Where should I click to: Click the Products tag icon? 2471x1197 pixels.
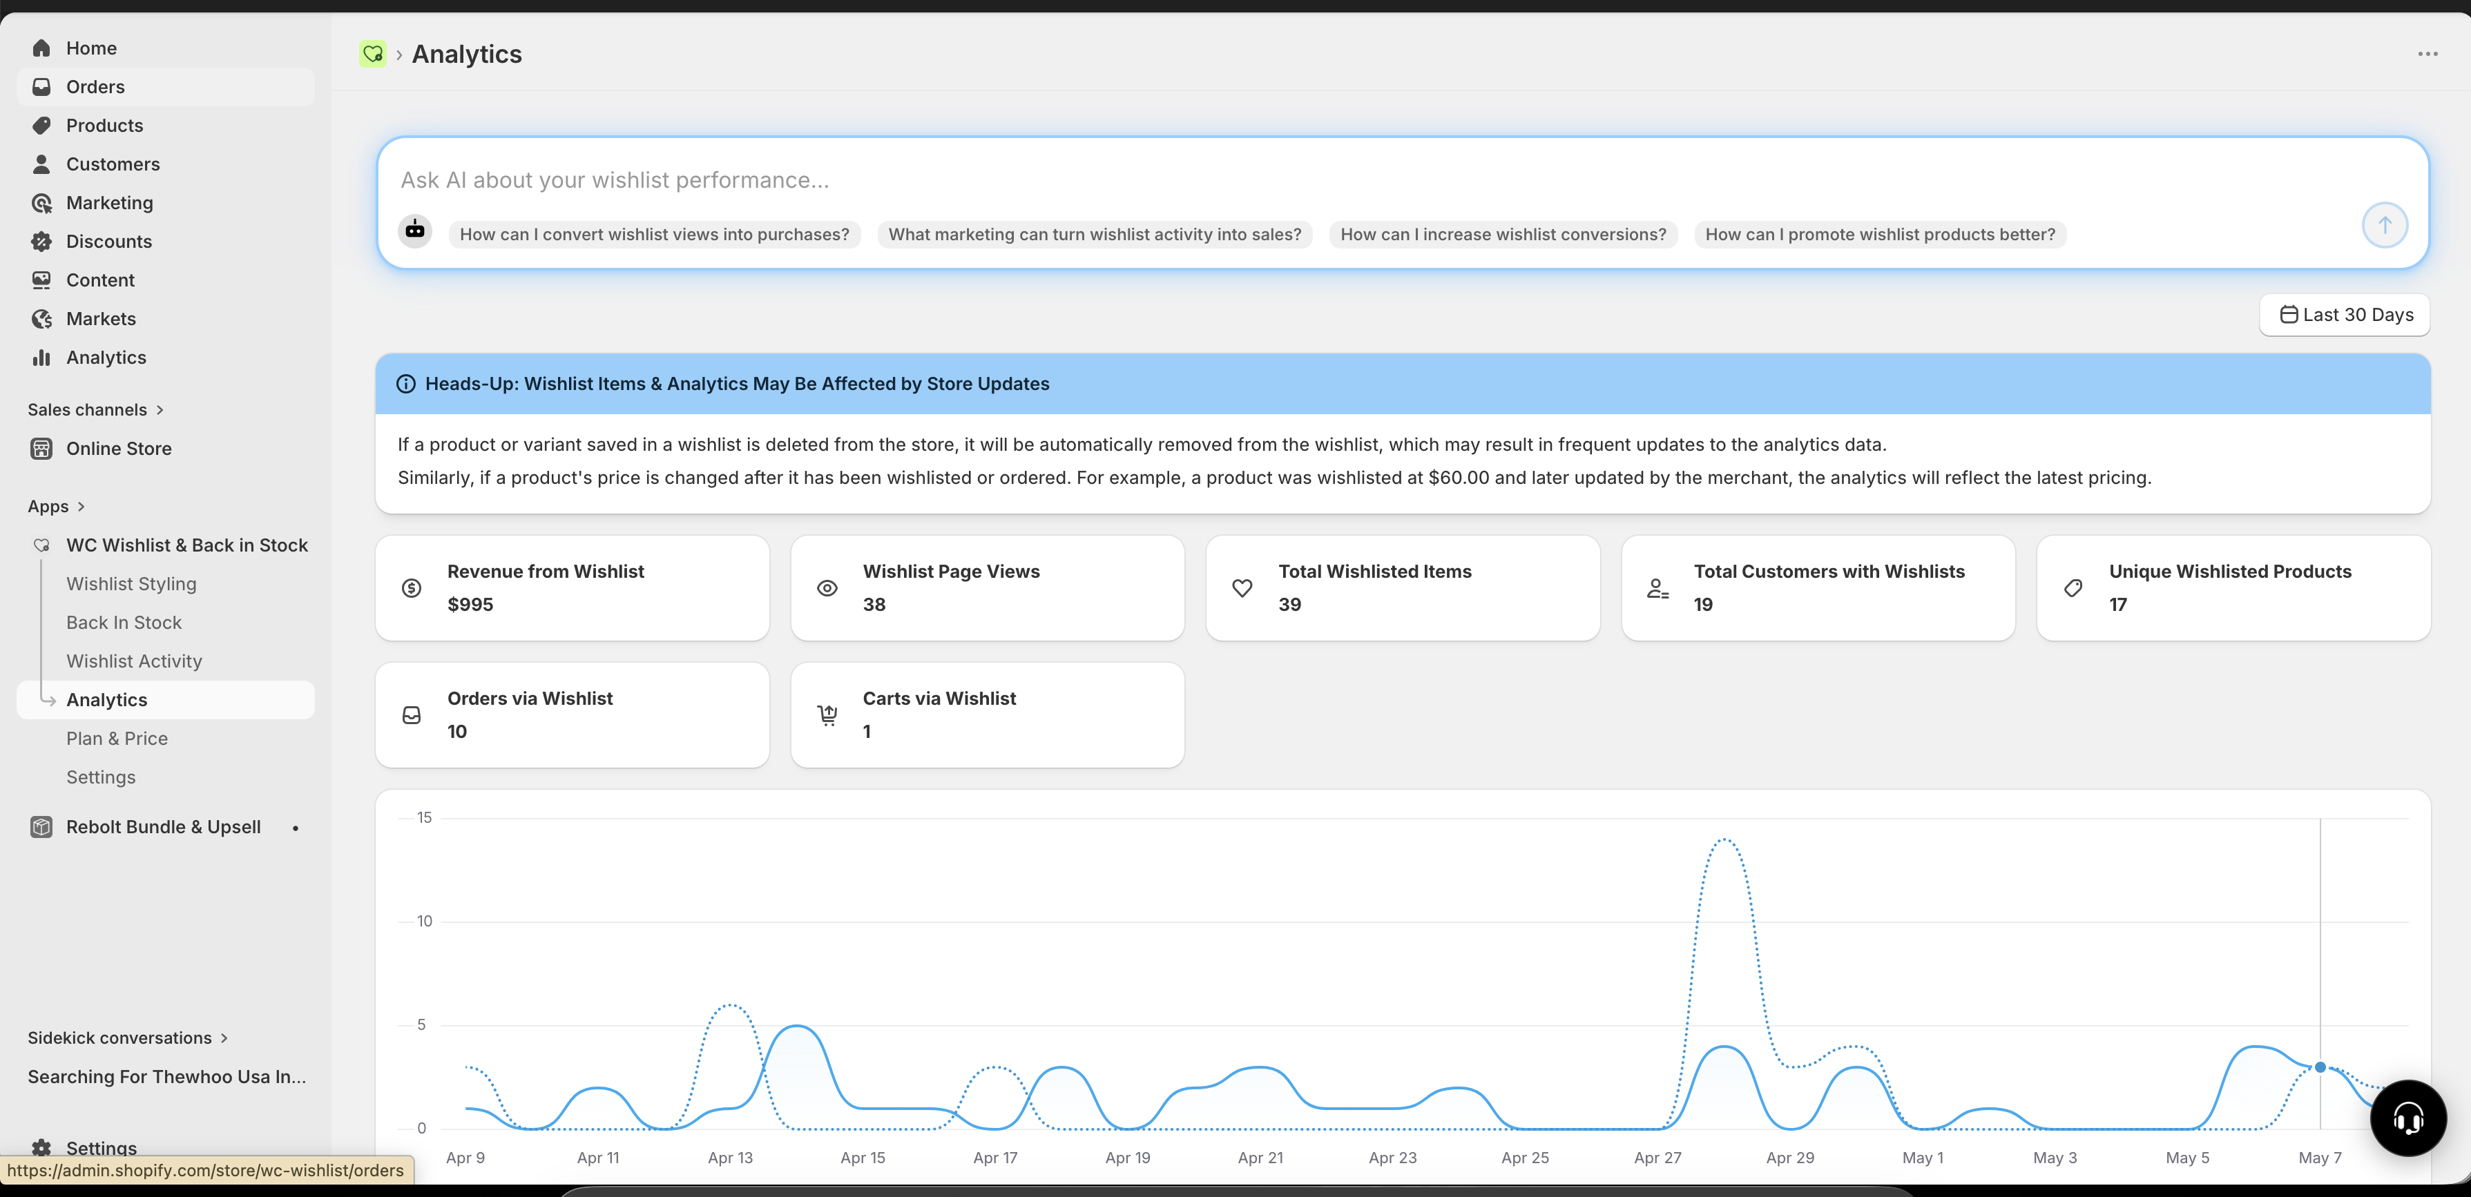[41, 126]
